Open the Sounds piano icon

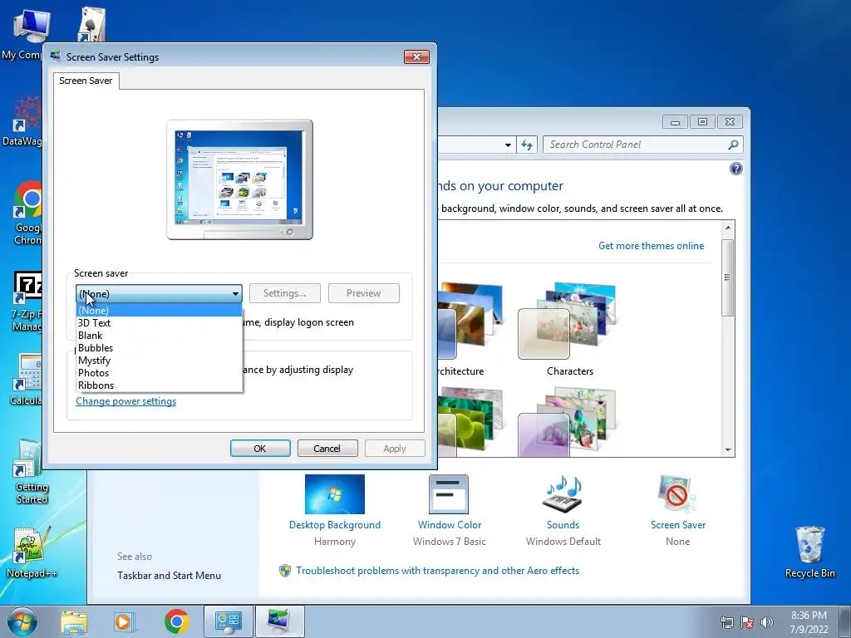point(563,494)
